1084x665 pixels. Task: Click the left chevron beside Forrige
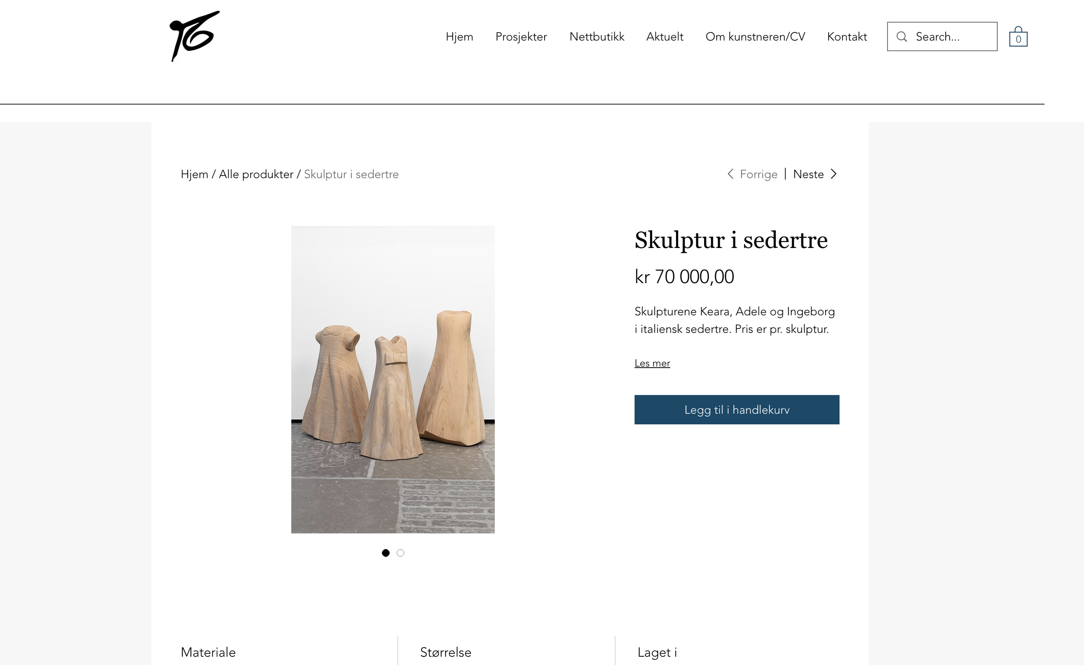(x=730, y=174)
